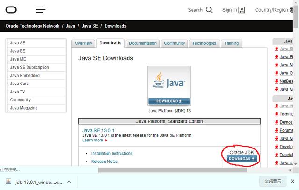Click the horizontal scrollbar right arrow

tap(290, 170)
